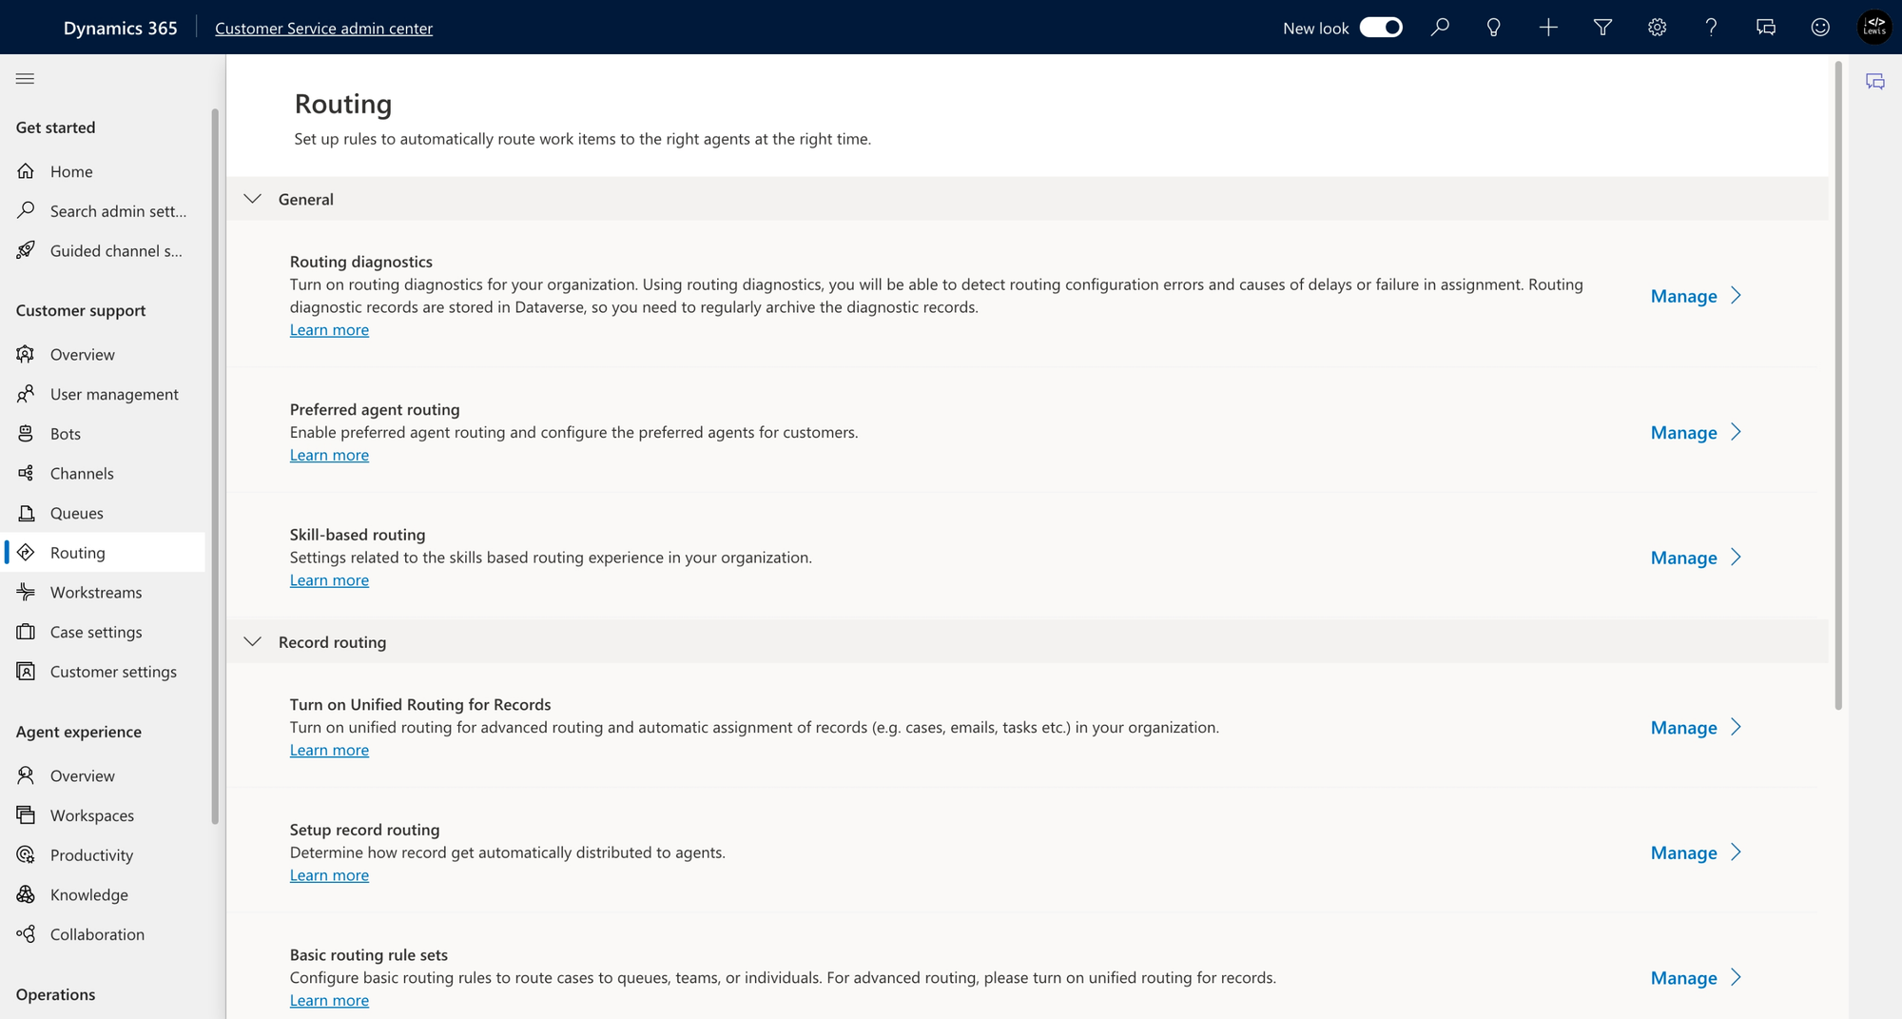Open the settings gear icon
Screen dimensions: 1902x1019
(1657, 28)
